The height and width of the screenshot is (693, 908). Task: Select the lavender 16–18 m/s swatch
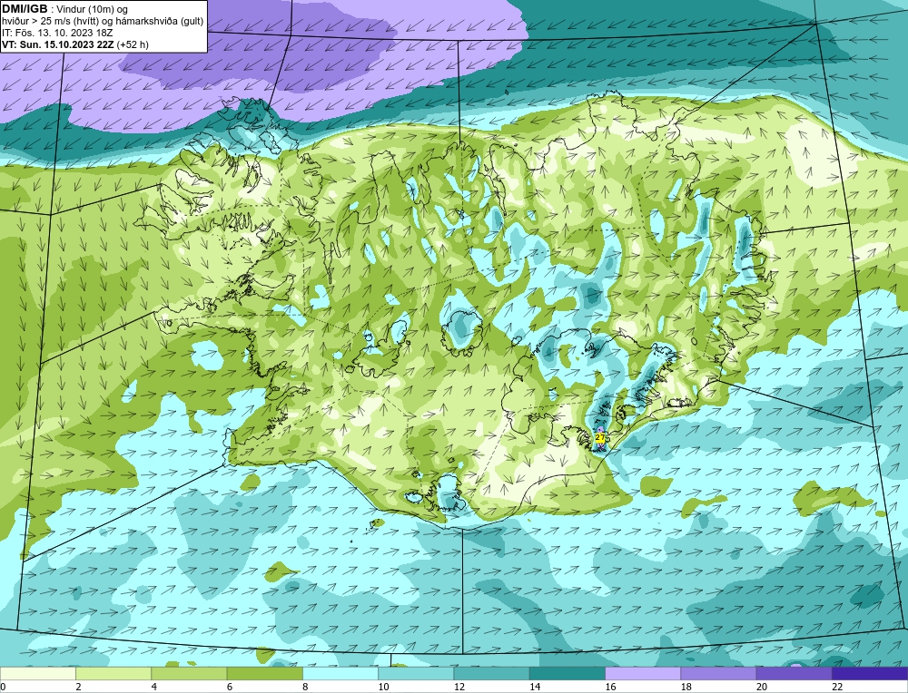pos(643,673)
